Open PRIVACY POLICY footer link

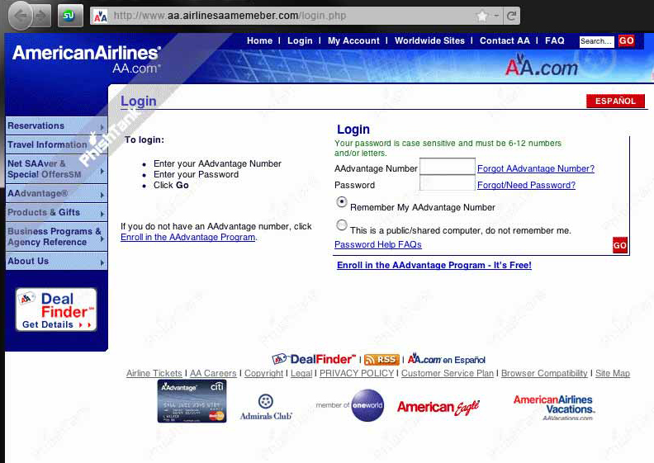[357, 373]
